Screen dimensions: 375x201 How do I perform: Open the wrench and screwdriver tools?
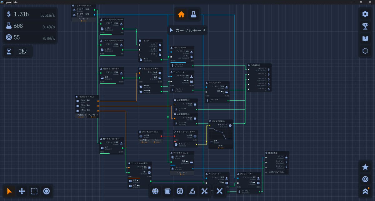(x=204, y=191)
